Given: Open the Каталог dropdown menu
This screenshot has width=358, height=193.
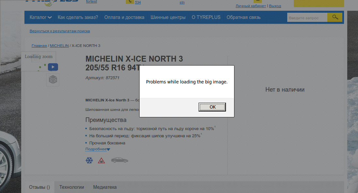Looking at the screenshot, I should click(41, 17).
